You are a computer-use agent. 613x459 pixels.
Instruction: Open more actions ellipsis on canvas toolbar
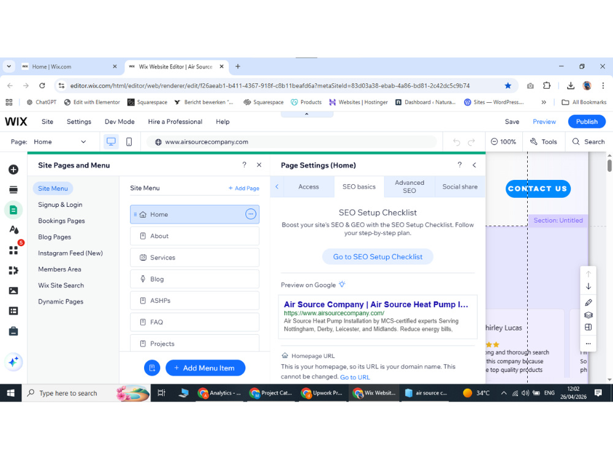coord(588,344)
